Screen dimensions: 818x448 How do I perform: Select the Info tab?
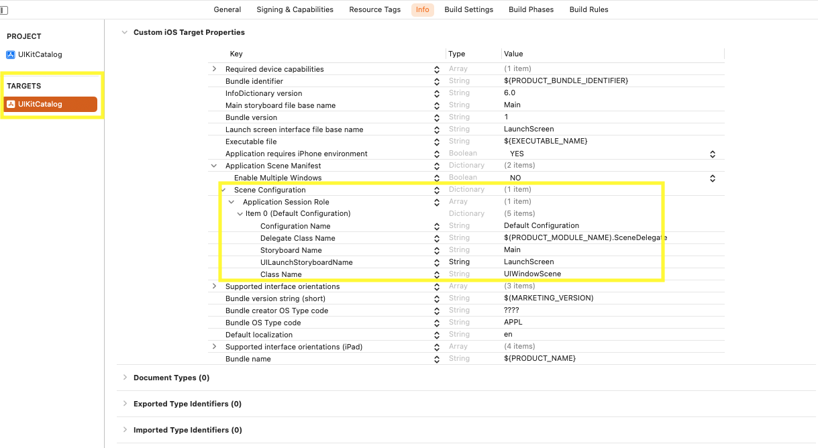tap(423, 9)
